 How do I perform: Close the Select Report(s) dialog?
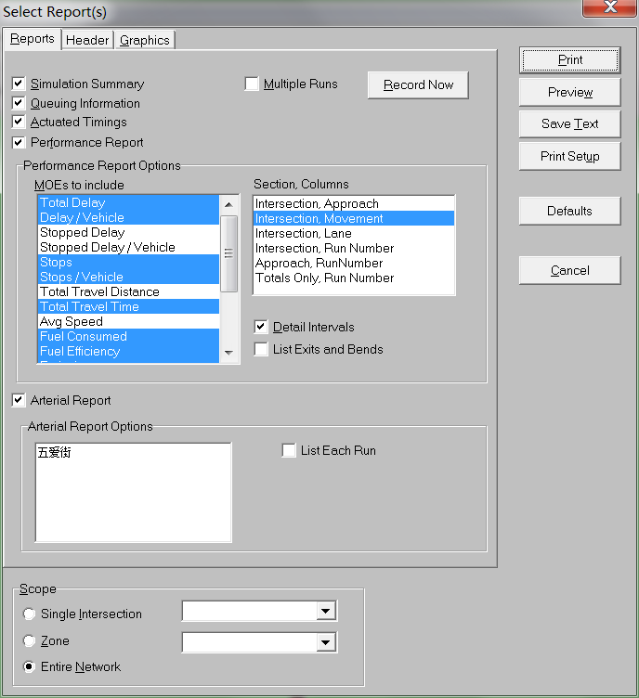pyautogui.click(x=608, y=8)
